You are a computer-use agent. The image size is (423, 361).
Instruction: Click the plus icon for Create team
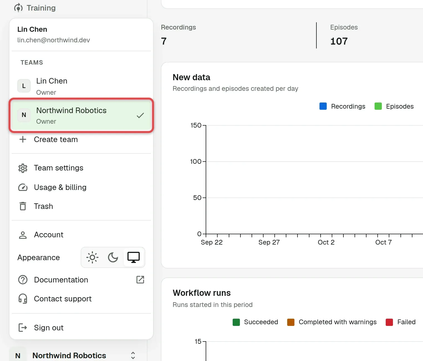pyautogui.click(x=23, y=139)
